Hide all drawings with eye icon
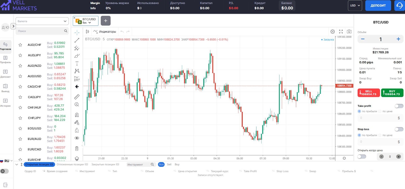 click(x=77, y=138)
